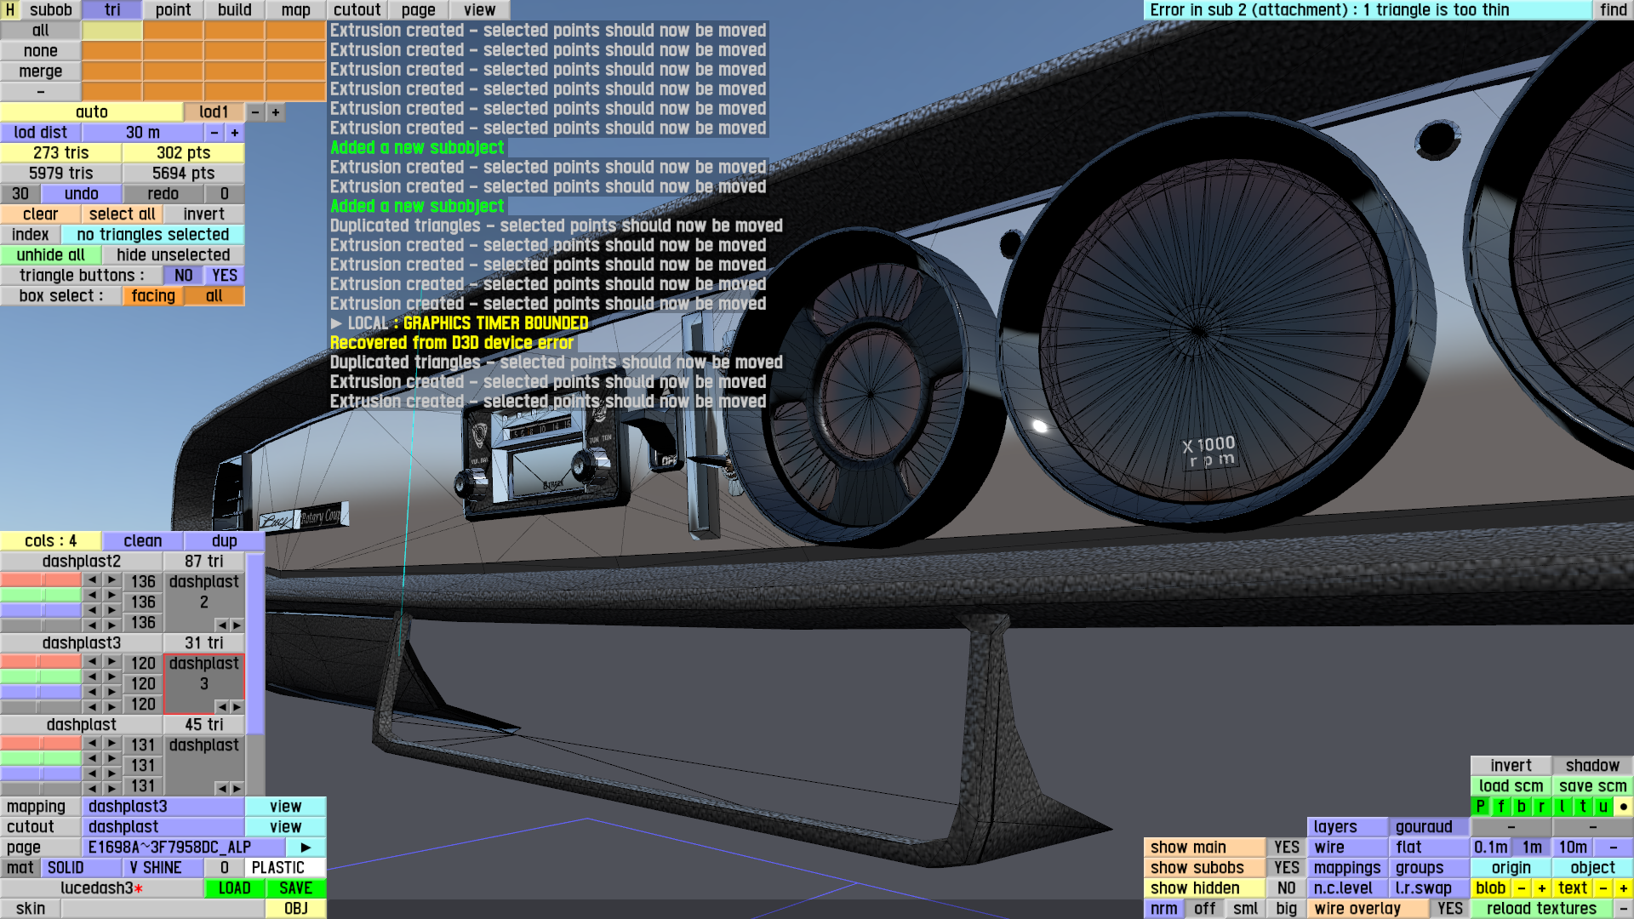Toggle show hidden NO button
1634x919 pixels.
(x=1286, y=888)
